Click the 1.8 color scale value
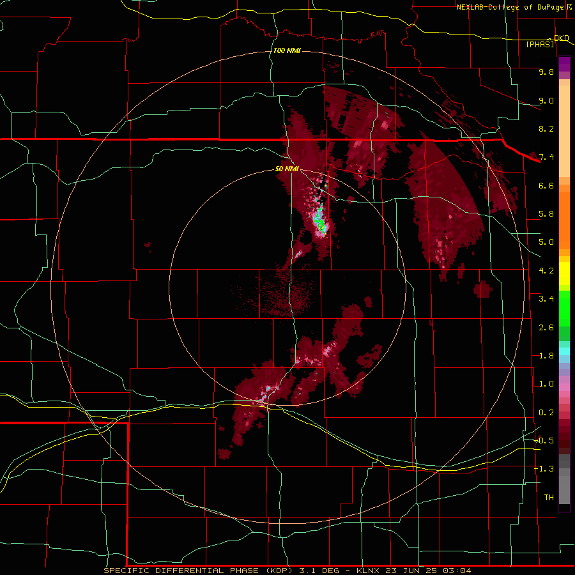This screenshot has width=575, height=575. (x=546, y=356)
